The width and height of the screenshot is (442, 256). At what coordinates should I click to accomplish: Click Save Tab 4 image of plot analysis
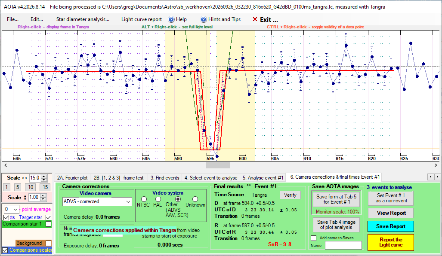pyautogui.click(x=336, y=225)
